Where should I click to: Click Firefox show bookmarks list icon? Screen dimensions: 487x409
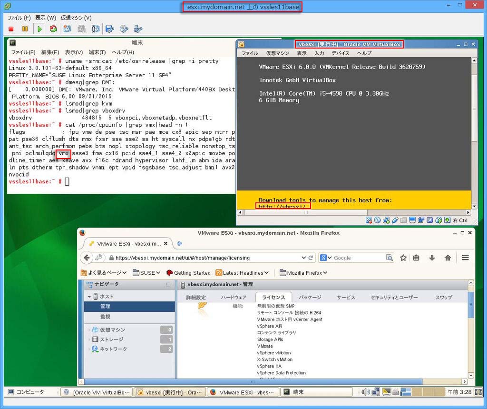(416, 258)
